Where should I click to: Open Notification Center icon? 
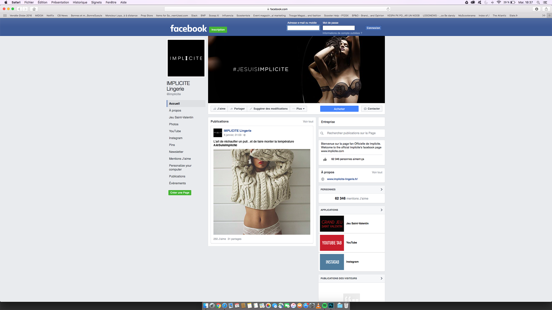[x=545, y=2]
